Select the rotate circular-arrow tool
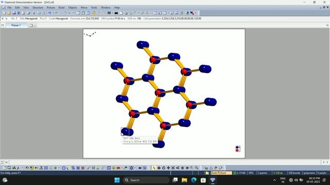 [x=163, y=168]
